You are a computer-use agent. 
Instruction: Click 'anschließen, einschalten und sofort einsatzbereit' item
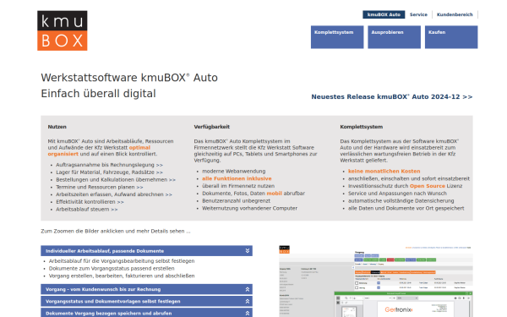pyautogui.click(x=409, y=178)
